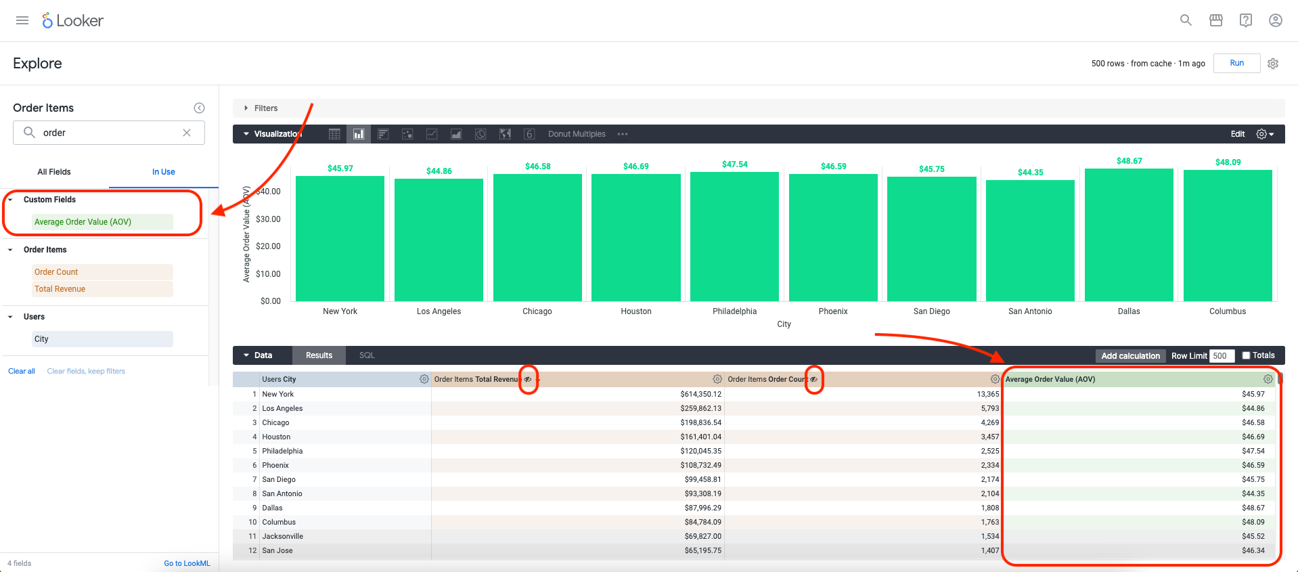
Task: Open the SQL tab
Action: coord(367,355)
